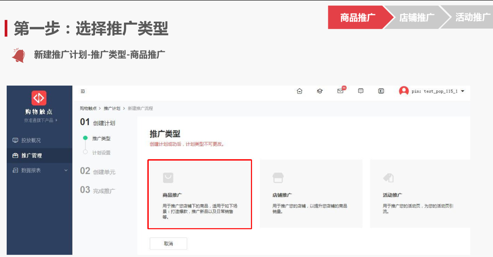Collapse the sidebar with the hamburger icon
Viewport: 493px width, 257px height.
(83, 91)
